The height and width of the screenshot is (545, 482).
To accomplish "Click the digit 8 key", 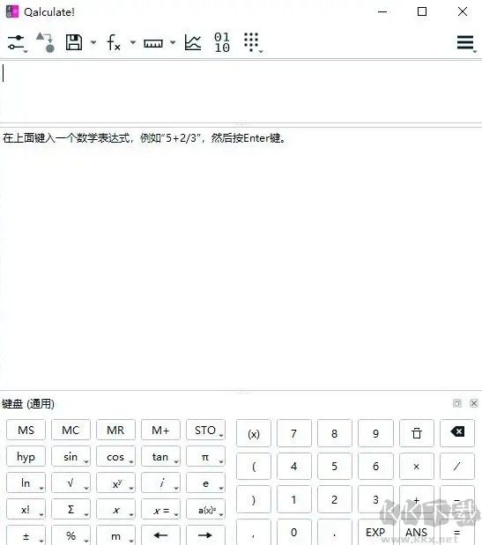I will point(335,433).
